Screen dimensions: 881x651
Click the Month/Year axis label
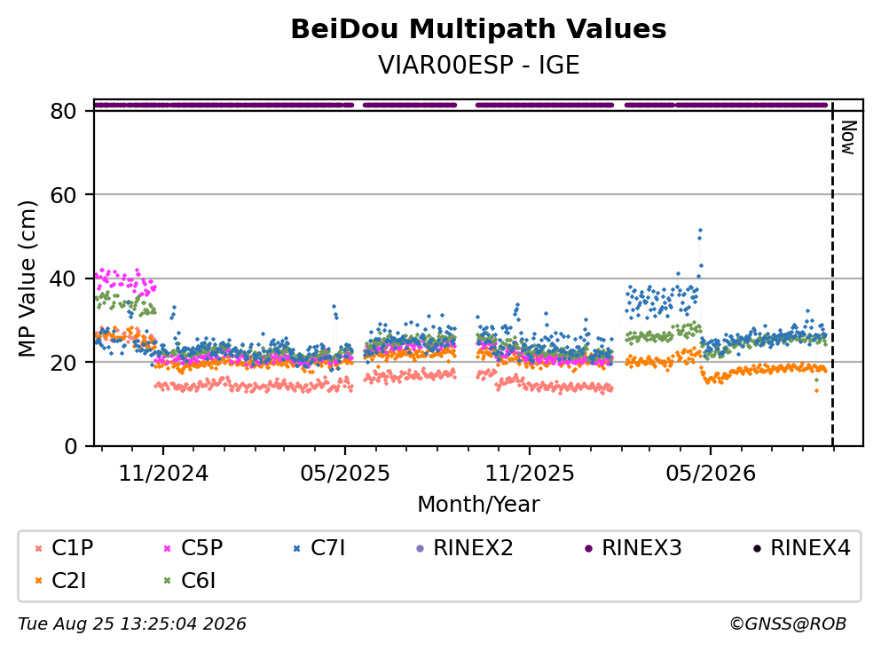click(479, 504)
